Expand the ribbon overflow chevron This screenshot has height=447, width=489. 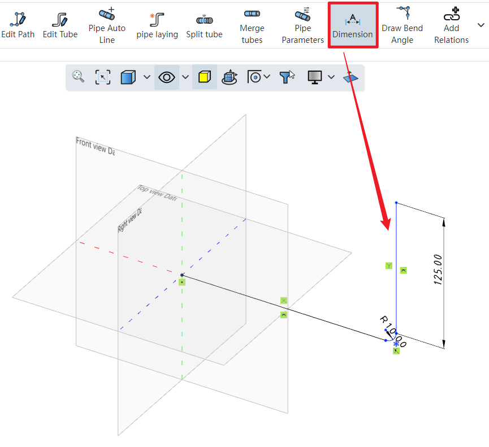point(481,25)
